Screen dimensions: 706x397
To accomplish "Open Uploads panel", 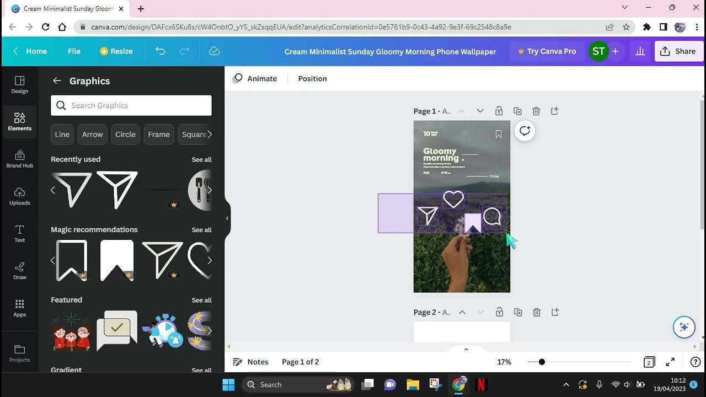I will click(x=19, y=196).
